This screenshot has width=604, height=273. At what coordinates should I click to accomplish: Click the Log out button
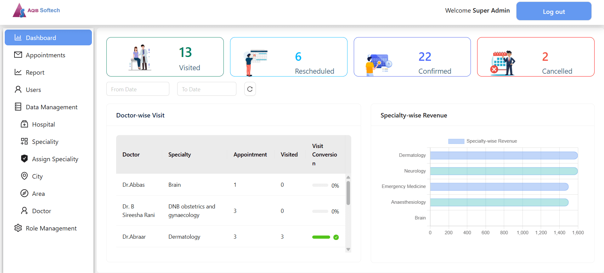tap(554, 11)
